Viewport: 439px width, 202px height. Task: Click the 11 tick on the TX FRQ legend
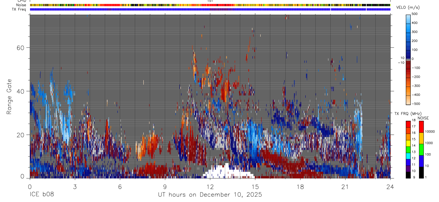pyautogui.click(x=414, y=165)
